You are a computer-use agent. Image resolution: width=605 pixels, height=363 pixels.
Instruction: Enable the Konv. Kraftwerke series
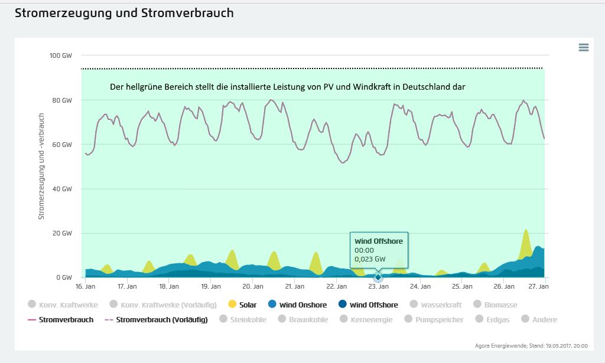pyautogui.click(x=61, y=305)
